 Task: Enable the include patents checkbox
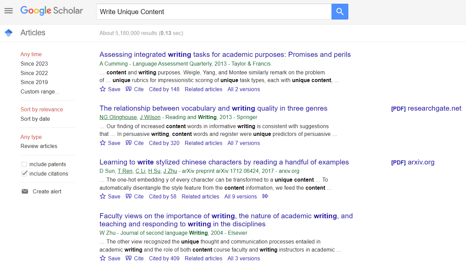24,164
